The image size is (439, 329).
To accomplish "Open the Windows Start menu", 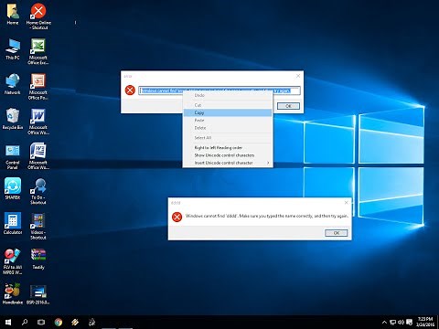I will (x=8, y=322).
